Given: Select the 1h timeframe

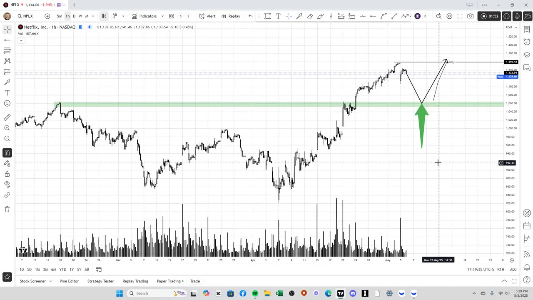Looking at the screenshot, I should coord(67,16).
